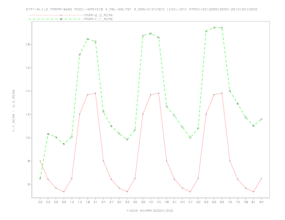The width and height of the screenshot is (285, 220).
Task: Click the y-axis tick label 6
Action: (28, 184)
